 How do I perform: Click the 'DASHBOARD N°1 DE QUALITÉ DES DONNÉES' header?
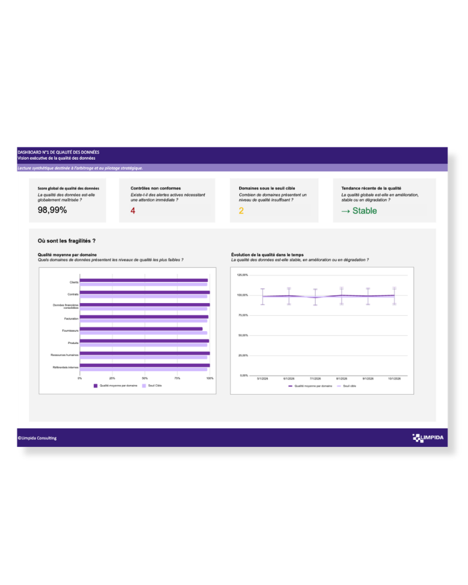[58, 152]
